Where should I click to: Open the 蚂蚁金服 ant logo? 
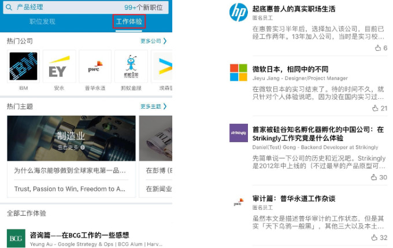(x=131, y=66)
